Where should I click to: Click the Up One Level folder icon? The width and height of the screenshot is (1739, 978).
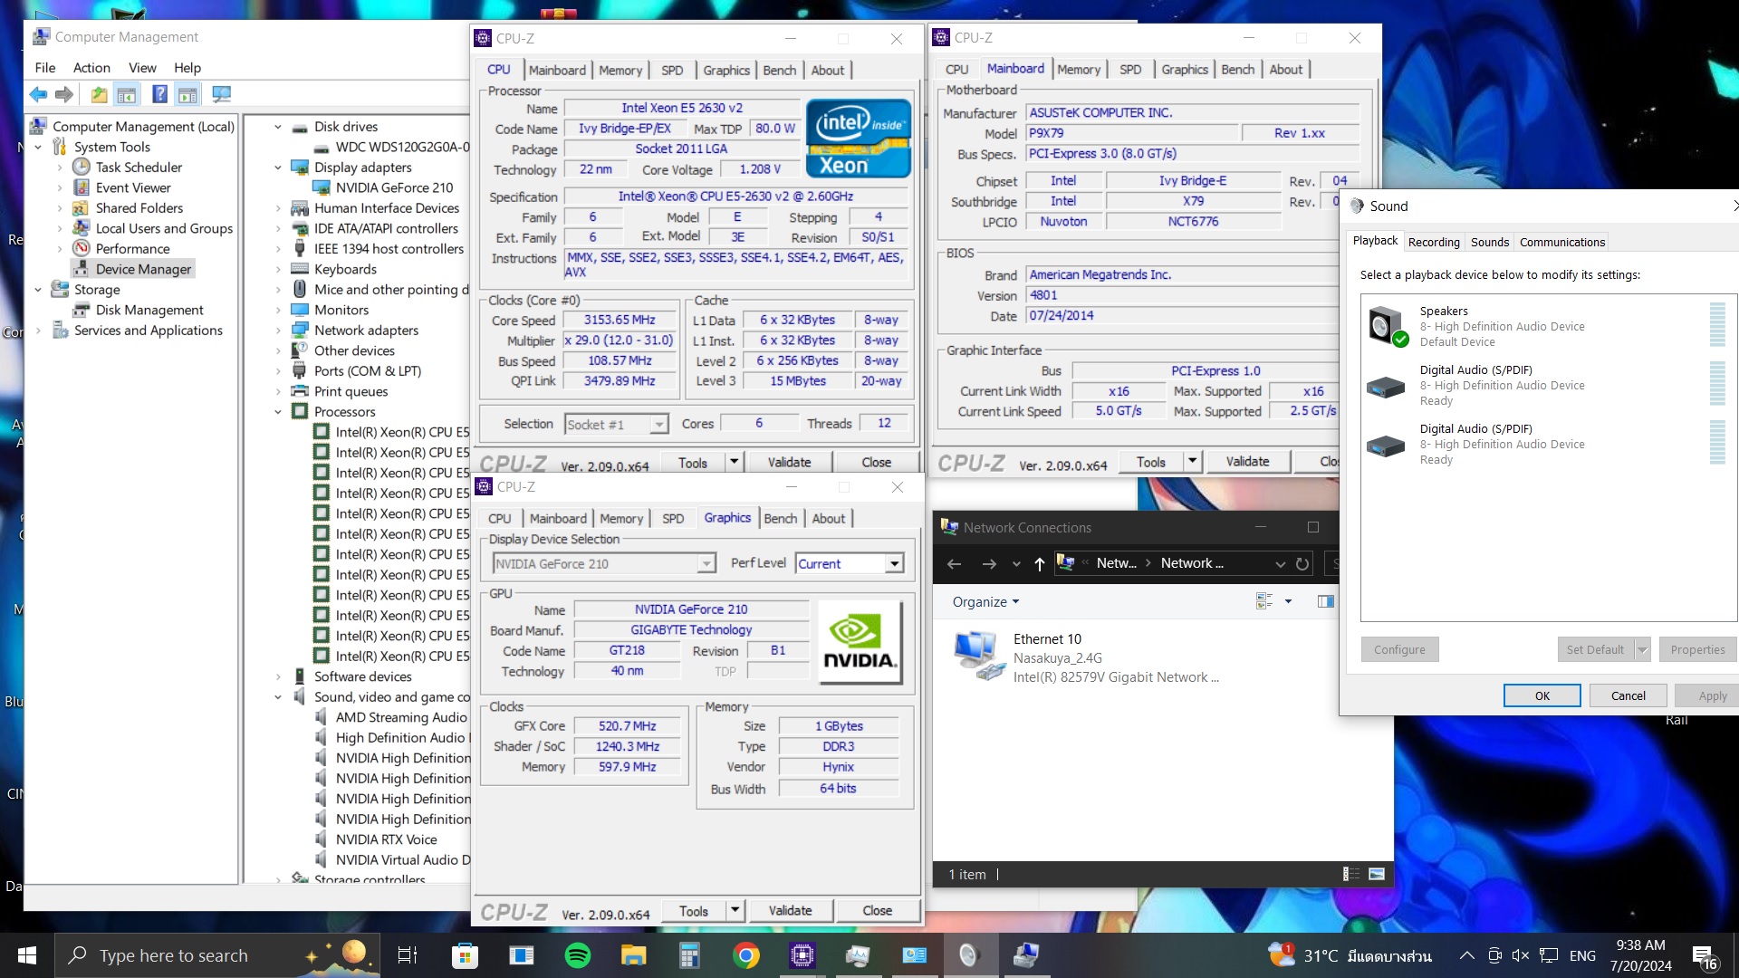tap(99, 94)
